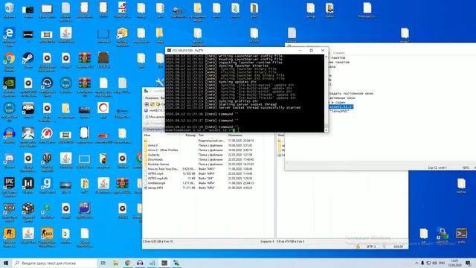Switch to Audacity on the taskbar
Screen dimensions: 476x268
point(140,263)
